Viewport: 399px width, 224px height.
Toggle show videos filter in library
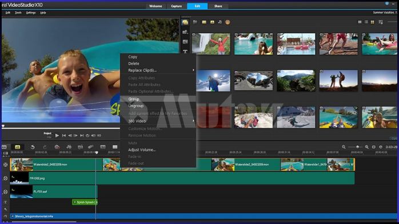click(x=204, y=22)
